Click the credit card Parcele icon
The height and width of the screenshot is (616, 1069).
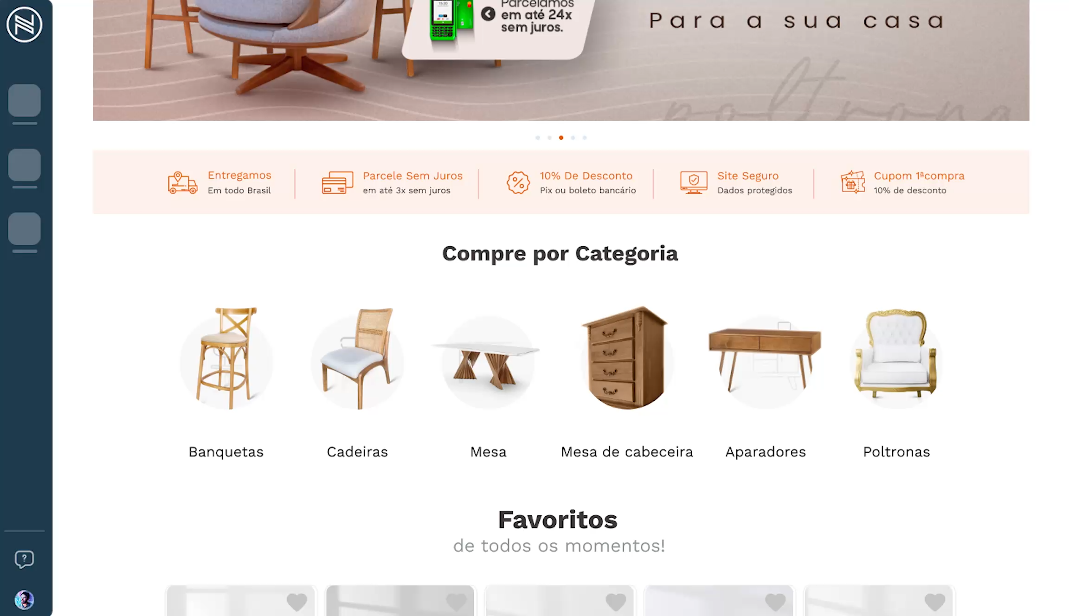click(337, 183)
